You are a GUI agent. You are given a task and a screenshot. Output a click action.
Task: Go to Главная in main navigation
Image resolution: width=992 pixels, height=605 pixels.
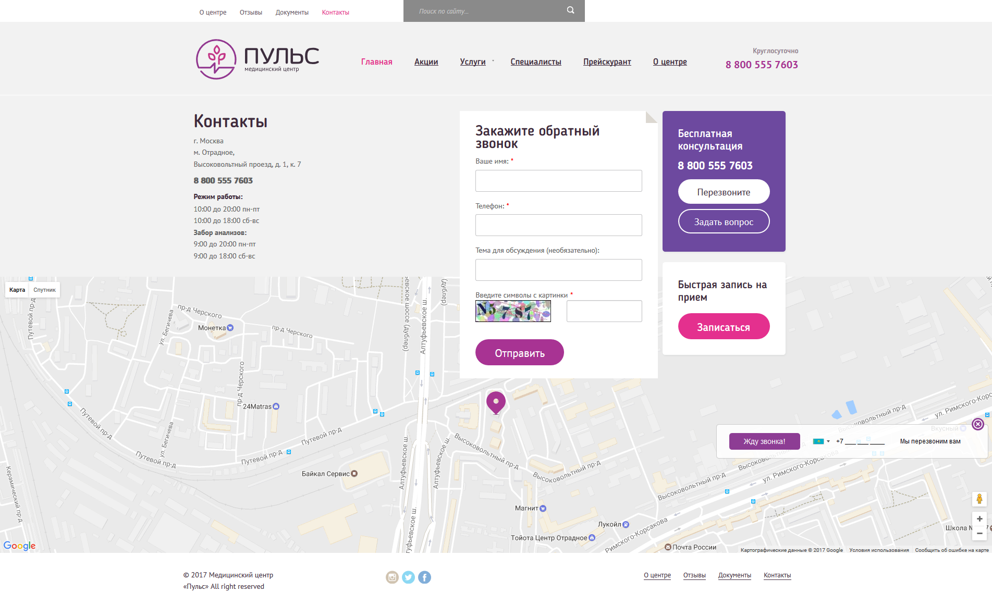click(377, 61)
